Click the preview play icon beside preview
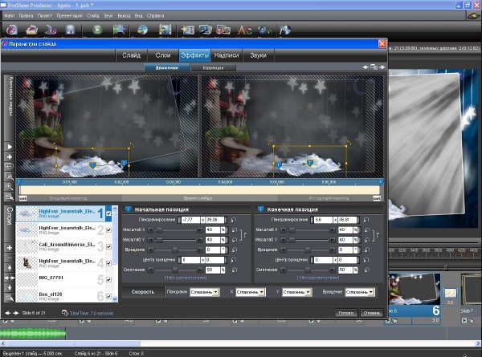This screenshot has height=357, width=482. point(10,147)
